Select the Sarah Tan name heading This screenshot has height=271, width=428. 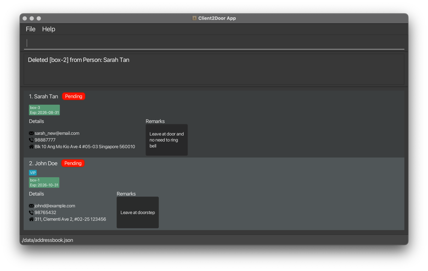[x=43, y=97]
